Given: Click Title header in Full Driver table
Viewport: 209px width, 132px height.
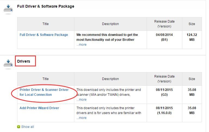Looking at the screenshot, I should [45, 24].
